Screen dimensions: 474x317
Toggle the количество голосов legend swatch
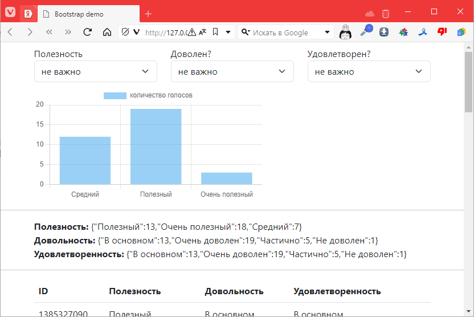coord(115,95)
